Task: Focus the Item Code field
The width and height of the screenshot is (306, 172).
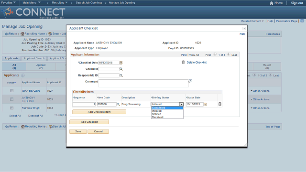Action: click(x=107, y=104)
